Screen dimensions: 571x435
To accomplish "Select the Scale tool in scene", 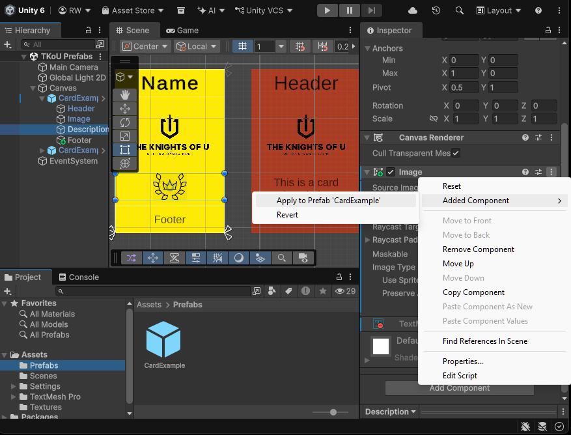I will click(125, 136).
